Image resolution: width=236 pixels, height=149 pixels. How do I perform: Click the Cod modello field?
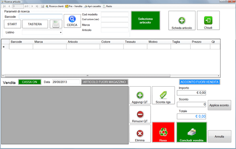coord(115,14)
